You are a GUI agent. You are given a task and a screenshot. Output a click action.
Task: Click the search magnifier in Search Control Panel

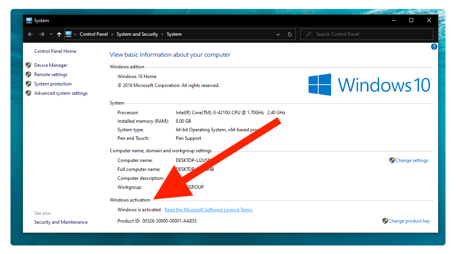pyautogui.click(x=308, y=34)
